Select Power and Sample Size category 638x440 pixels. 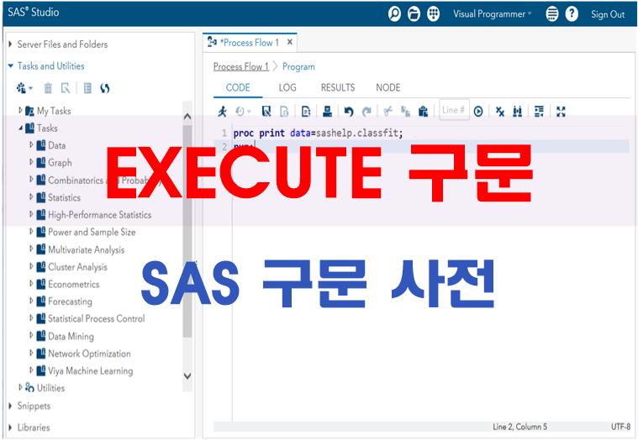pos(92,232)
